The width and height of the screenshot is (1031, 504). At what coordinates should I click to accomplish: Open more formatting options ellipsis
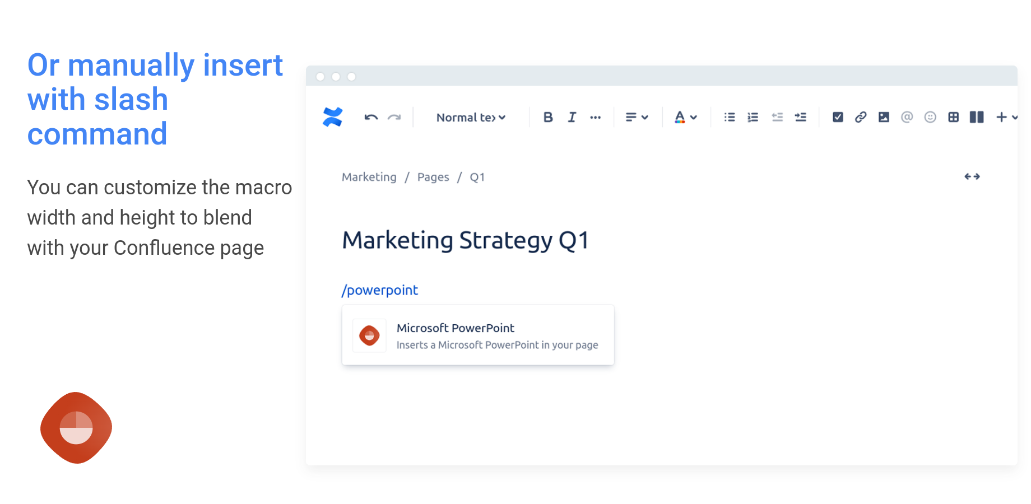pos(595,118)
